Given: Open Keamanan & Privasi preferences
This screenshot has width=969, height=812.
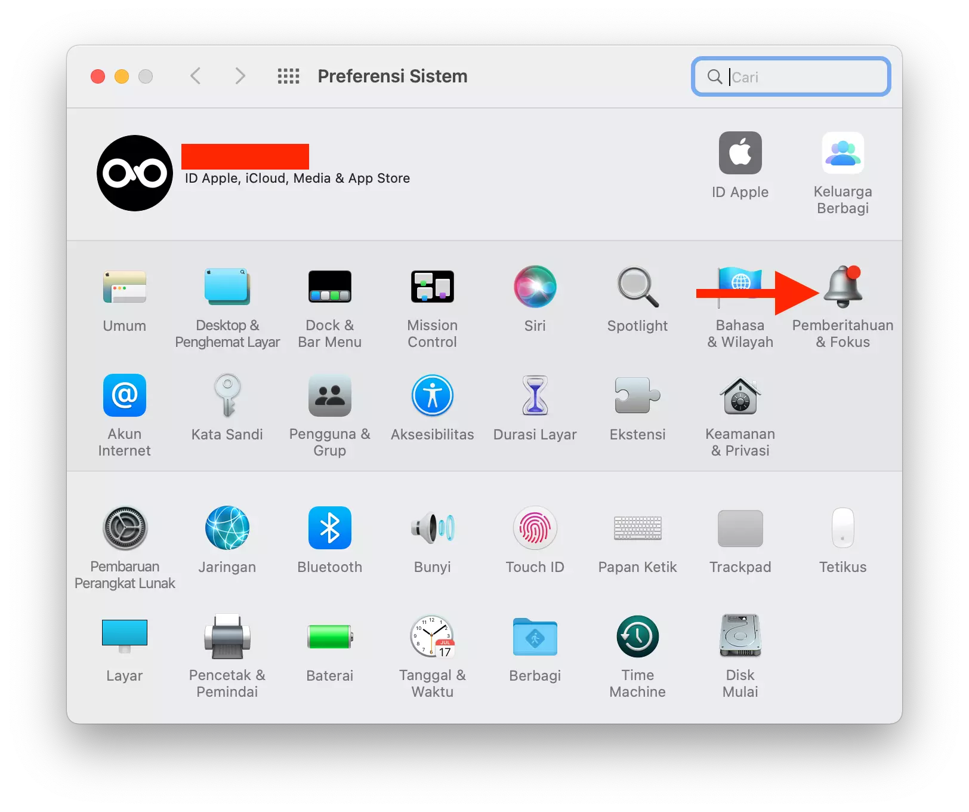Looking at the screenshot, I should [740, 396].
